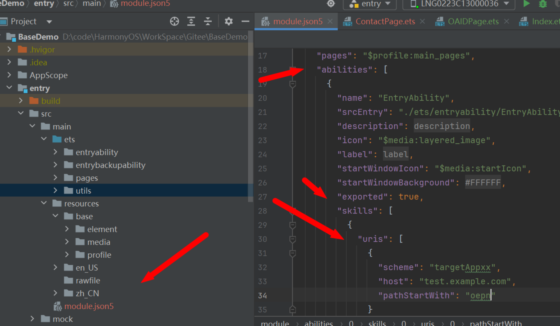Open device selector LNG0223C13000036 dropdown
This screenshot has height=326, width=560.
459,4
